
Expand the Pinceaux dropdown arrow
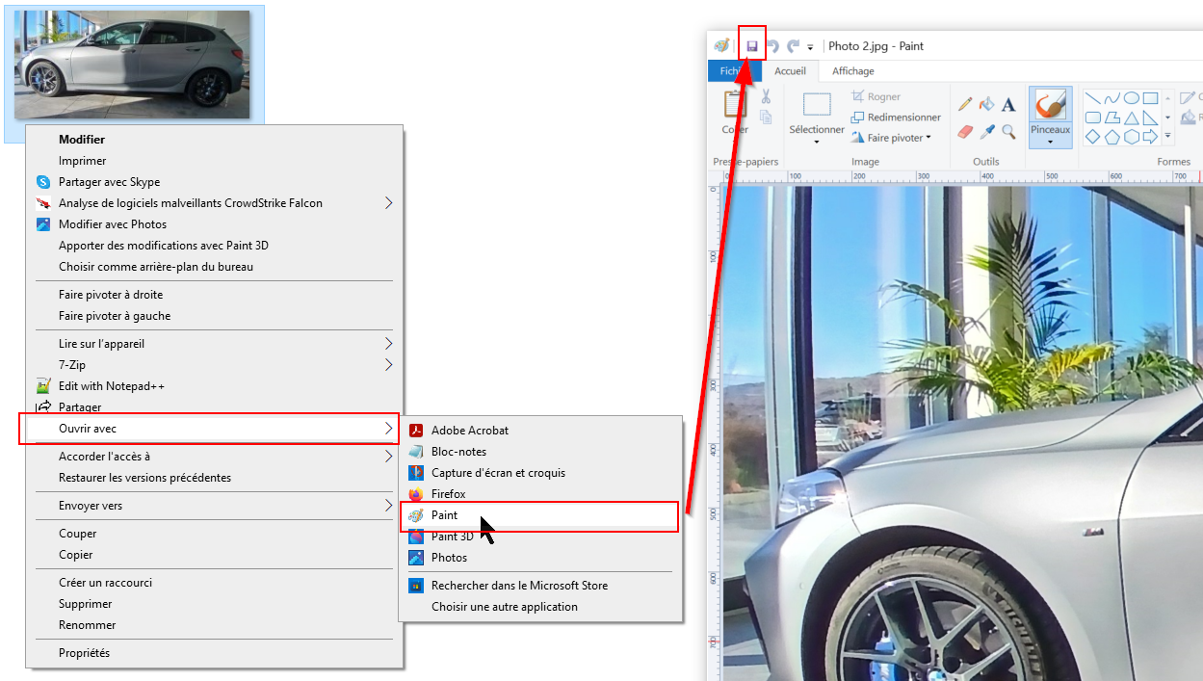pos(1050,142)
